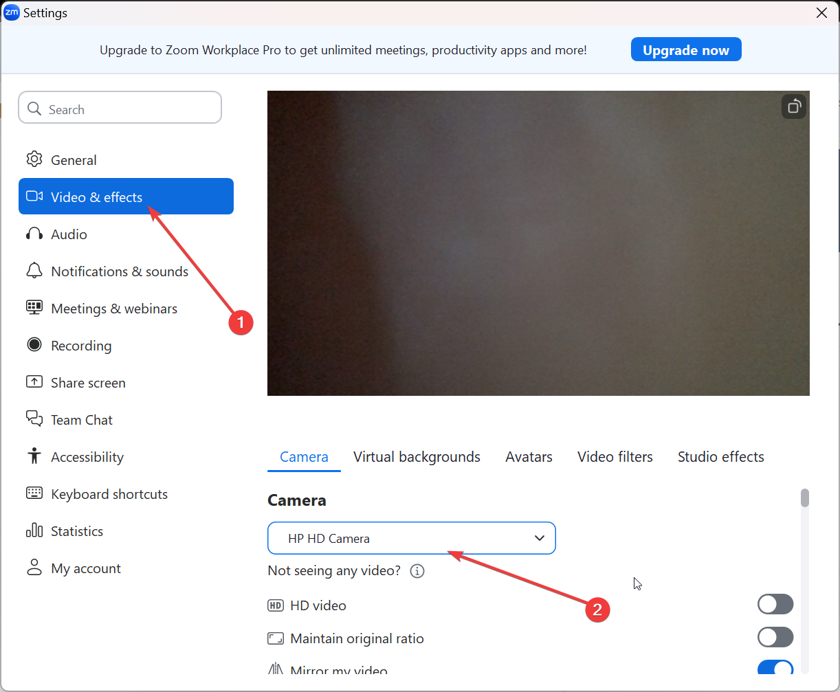Rotate the camera preview using corner icon

794,107
